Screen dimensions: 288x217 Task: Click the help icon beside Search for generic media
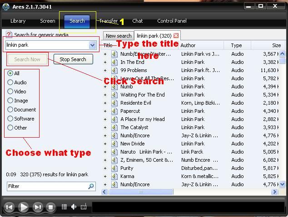point(9,34)
